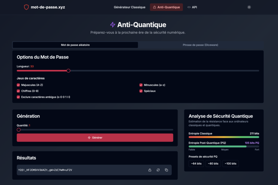Image resolution: width=278 pixels, height=185 pixels.
Task: Regenerate the password with the refresh icon
Action: (158, 170)
